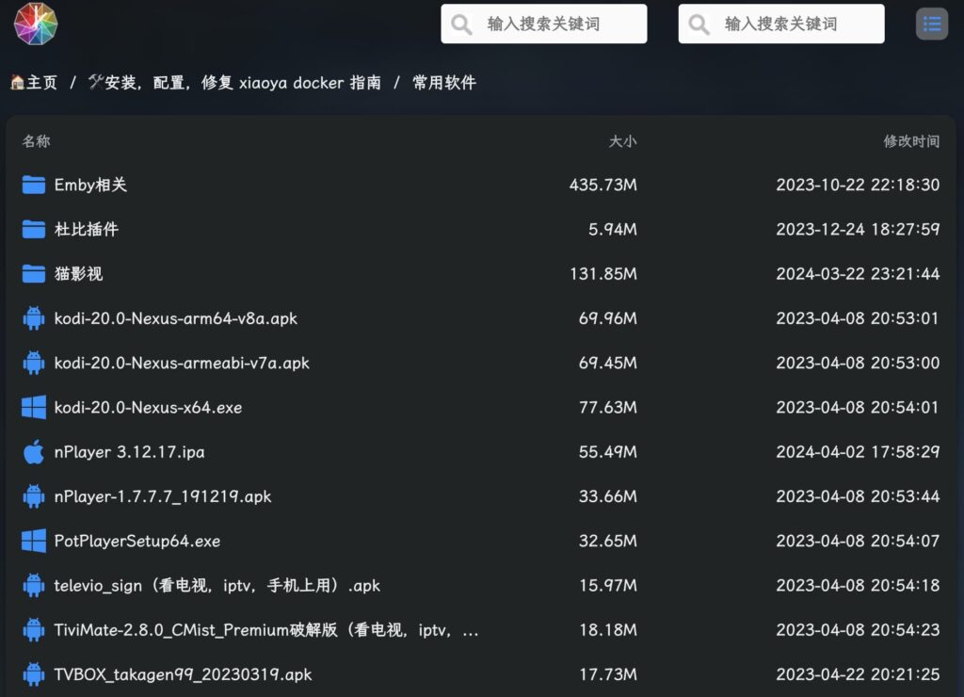Image resolution: width=964 pixels, height=697 pixels.
Task: Click the Emby相关 folder icon
Action: tap(34, 185)
